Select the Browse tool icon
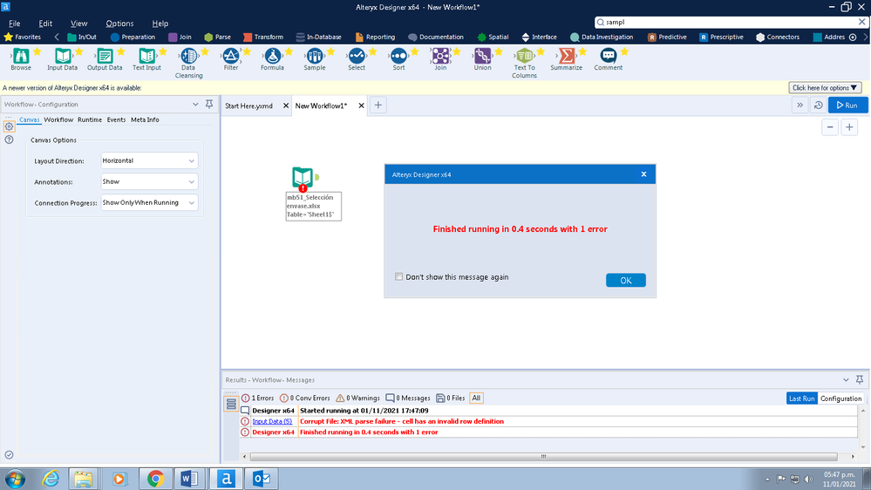 pos(21,56)
